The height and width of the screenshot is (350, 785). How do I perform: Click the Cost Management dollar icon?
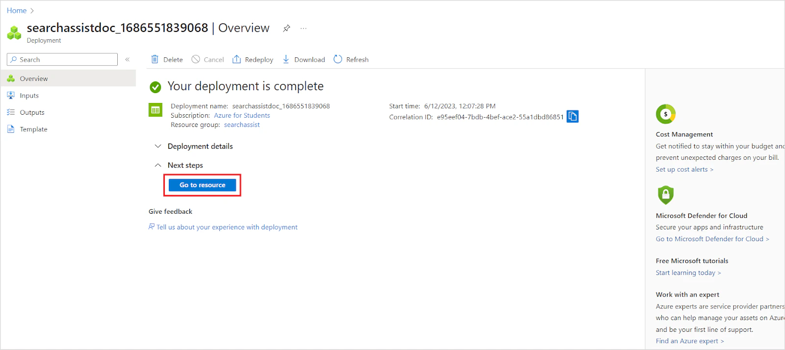[666, 114]
